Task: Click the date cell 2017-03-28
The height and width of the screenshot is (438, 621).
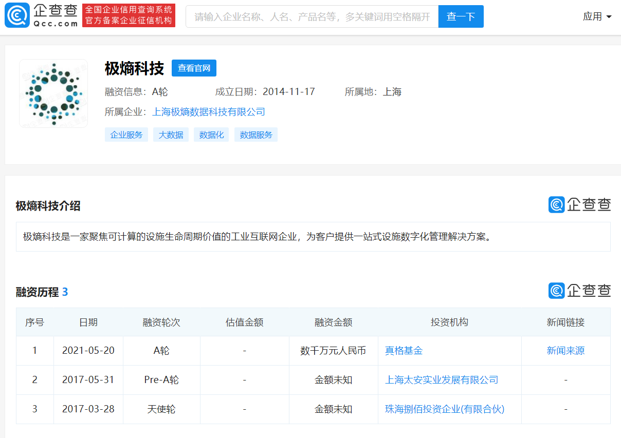Action: pos(88,409)
